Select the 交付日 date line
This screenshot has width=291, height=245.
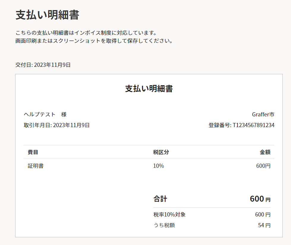(x=43, y=65)
